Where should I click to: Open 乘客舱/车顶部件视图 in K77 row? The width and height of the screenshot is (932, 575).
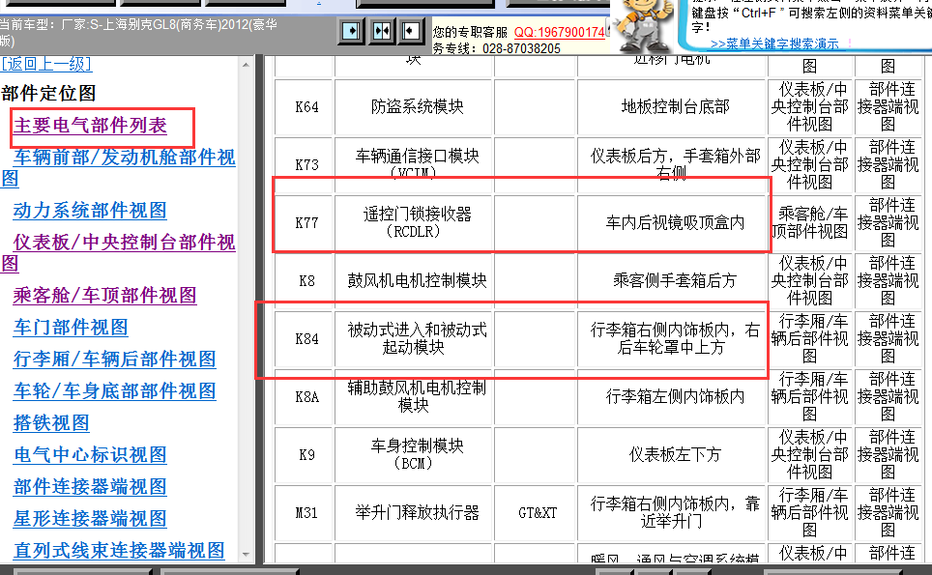[x=810, y=223]
